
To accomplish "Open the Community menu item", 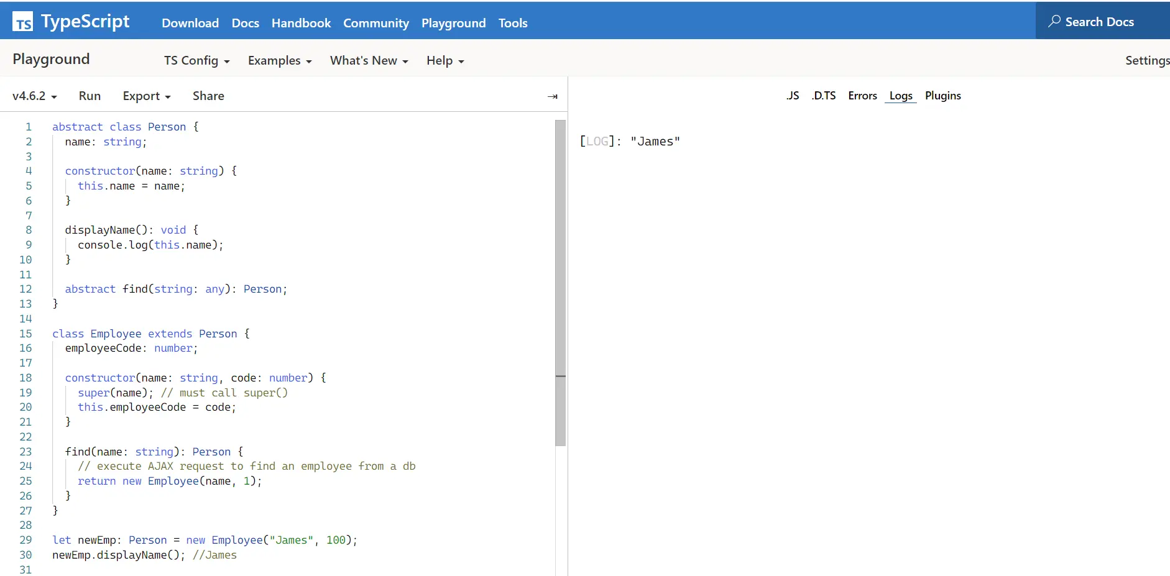I will pyautogui.click(x=375, y=23).
